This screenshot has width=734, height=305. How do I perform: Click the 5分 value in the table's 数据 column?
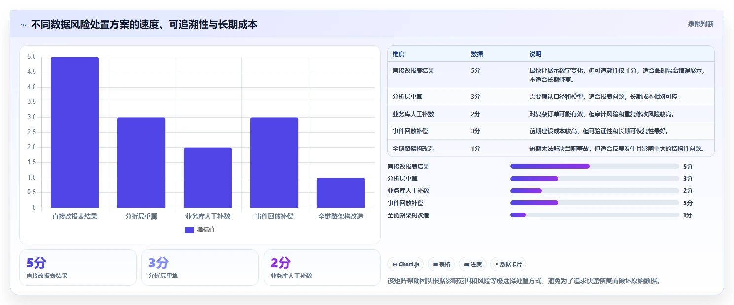475,71
